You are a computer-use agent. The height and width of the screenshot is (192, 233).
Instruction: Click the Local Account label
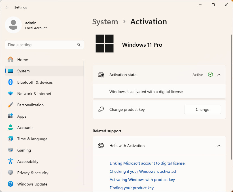click(x=36, y=28)
